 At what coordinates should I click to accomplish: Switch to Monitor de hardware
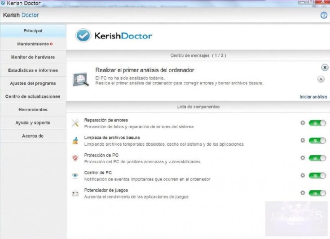click(x=33, y=57)
